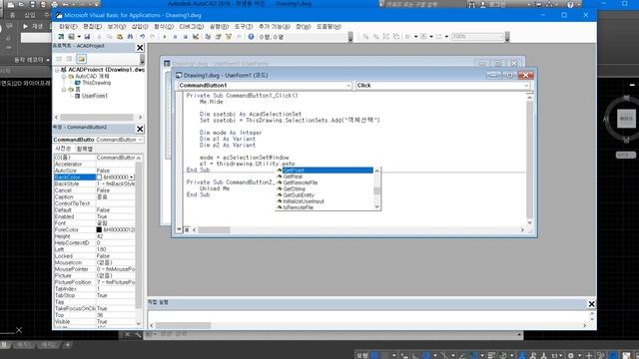Image resolution: width=639 pixels, height=359 pixels.
Task: Click the Paste icon in VBA toolbar
Action: coord(120,37)
